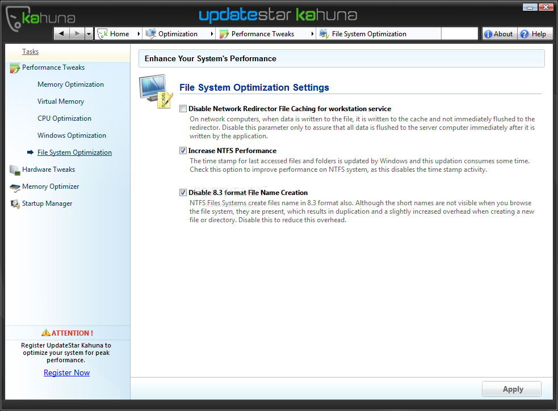This screenshot has height=411, width=558.
Task: Click the Disable 8.3 format File Name Creation label
Action: 248,193
